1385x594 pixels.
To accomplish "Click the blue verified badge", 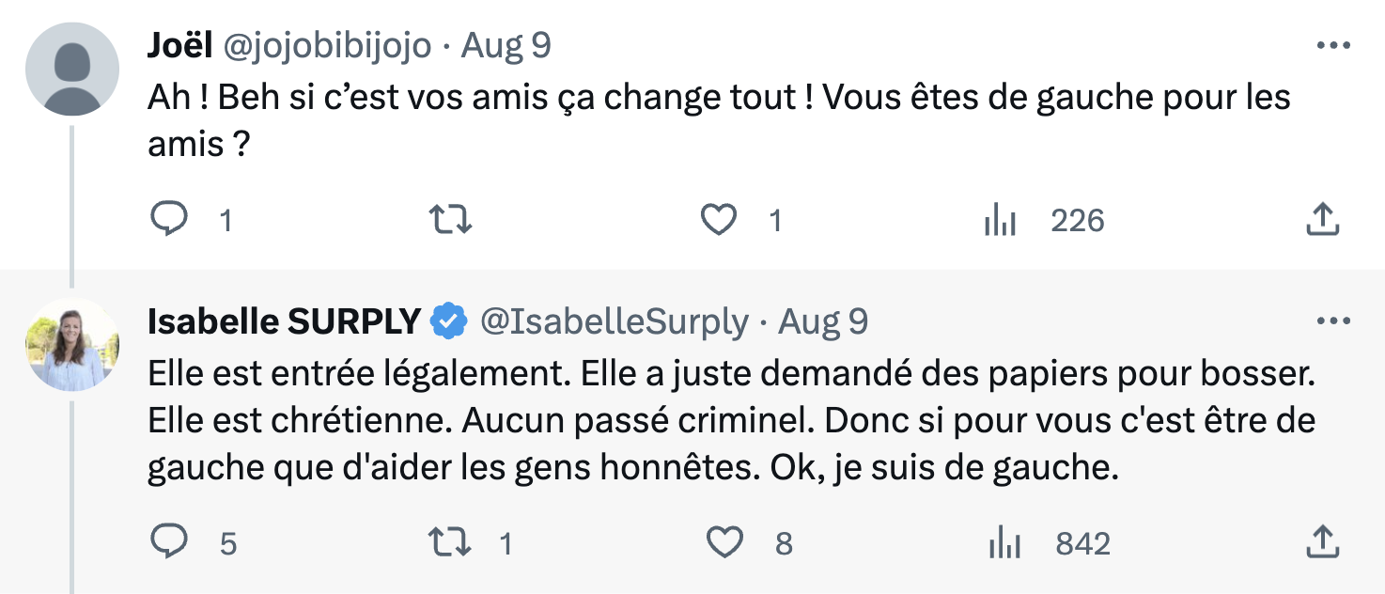I will (x=449, y=322).
